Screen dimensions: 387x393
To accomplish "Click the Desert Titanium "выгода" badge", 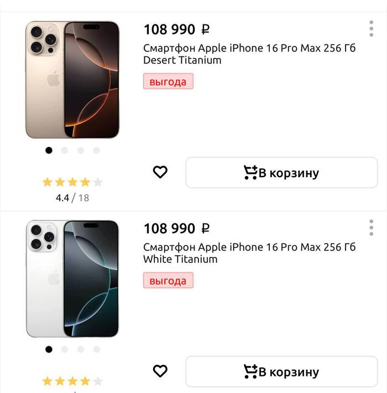I will (x=168, y=82).
